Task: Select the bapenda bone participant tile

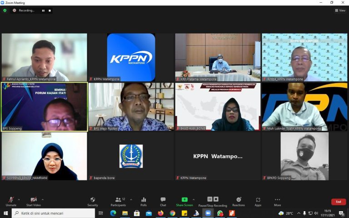Action: pyautogui.click(x=131, y=156)
